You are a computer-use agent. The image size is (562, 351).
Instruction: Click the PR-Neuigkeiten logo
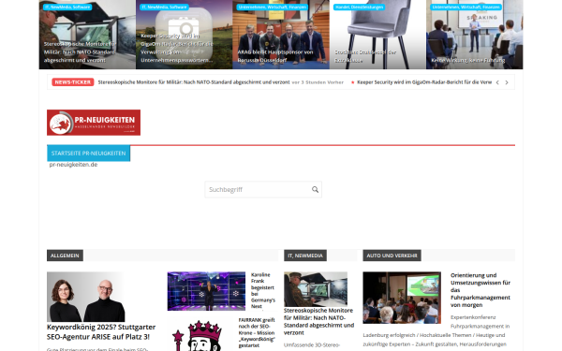coord(94,123)
